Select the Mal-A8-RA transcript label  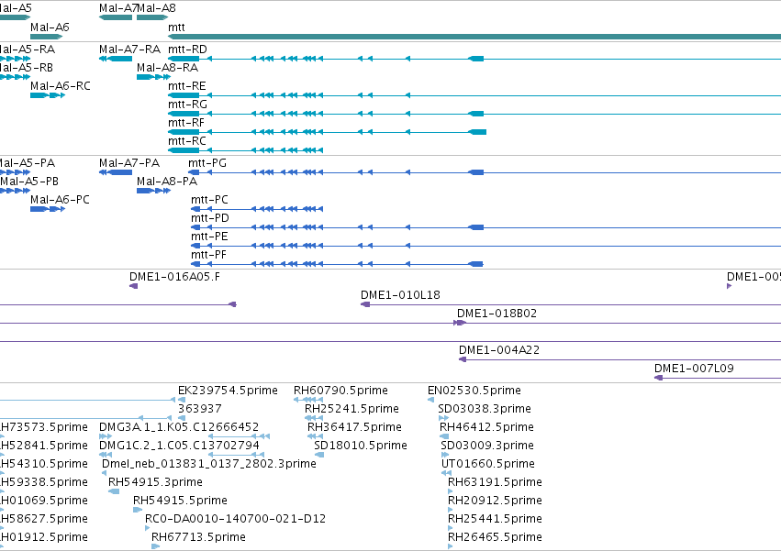coord(167,68)
